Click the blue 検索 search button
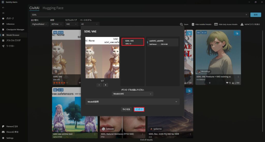 [255, 15]
